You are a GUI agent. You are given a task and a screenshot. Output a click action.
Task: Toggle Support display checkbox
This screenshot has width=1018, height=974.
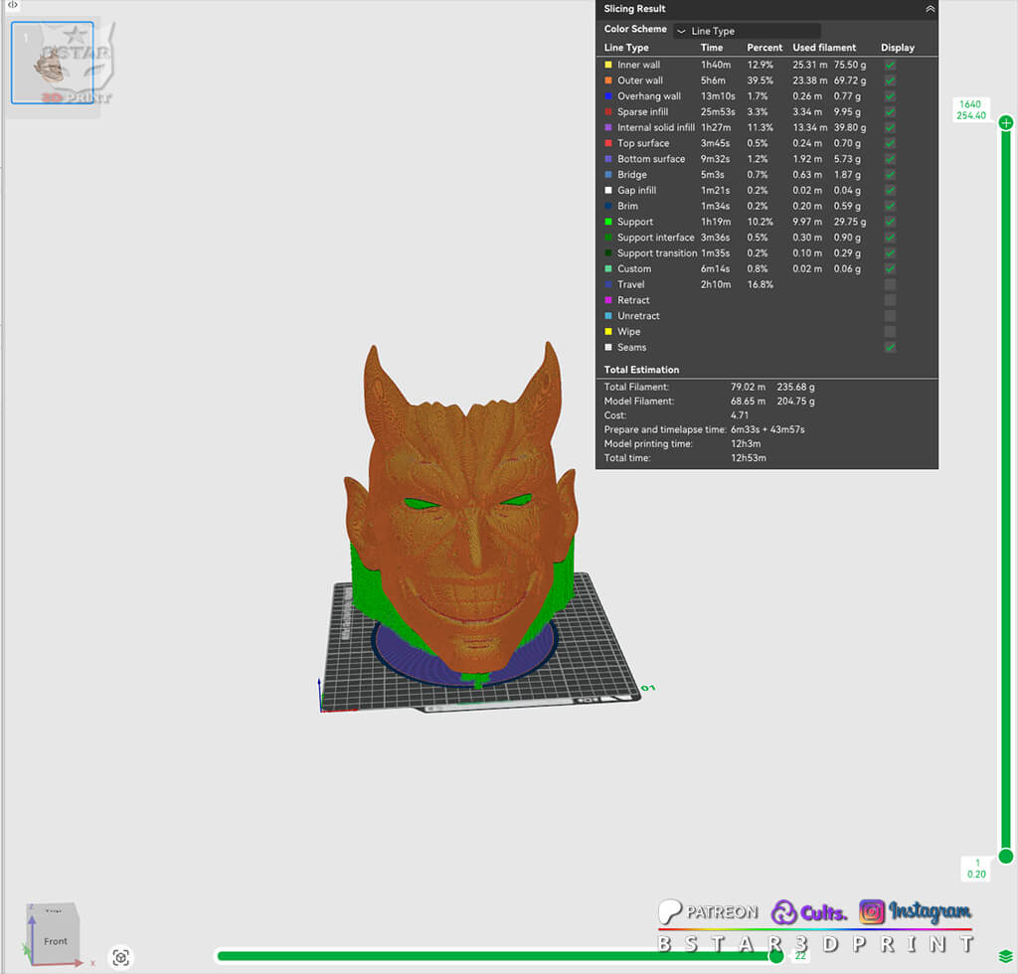(890, 222)
